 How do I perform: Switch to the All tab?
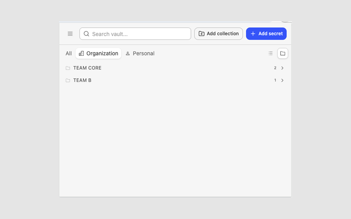coord(69,53)
